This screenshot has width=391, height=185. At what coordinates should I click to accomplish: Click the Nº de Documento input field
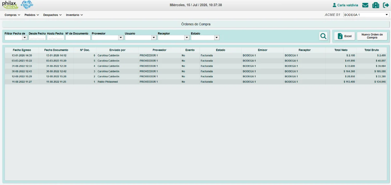[x=78, y=38]
